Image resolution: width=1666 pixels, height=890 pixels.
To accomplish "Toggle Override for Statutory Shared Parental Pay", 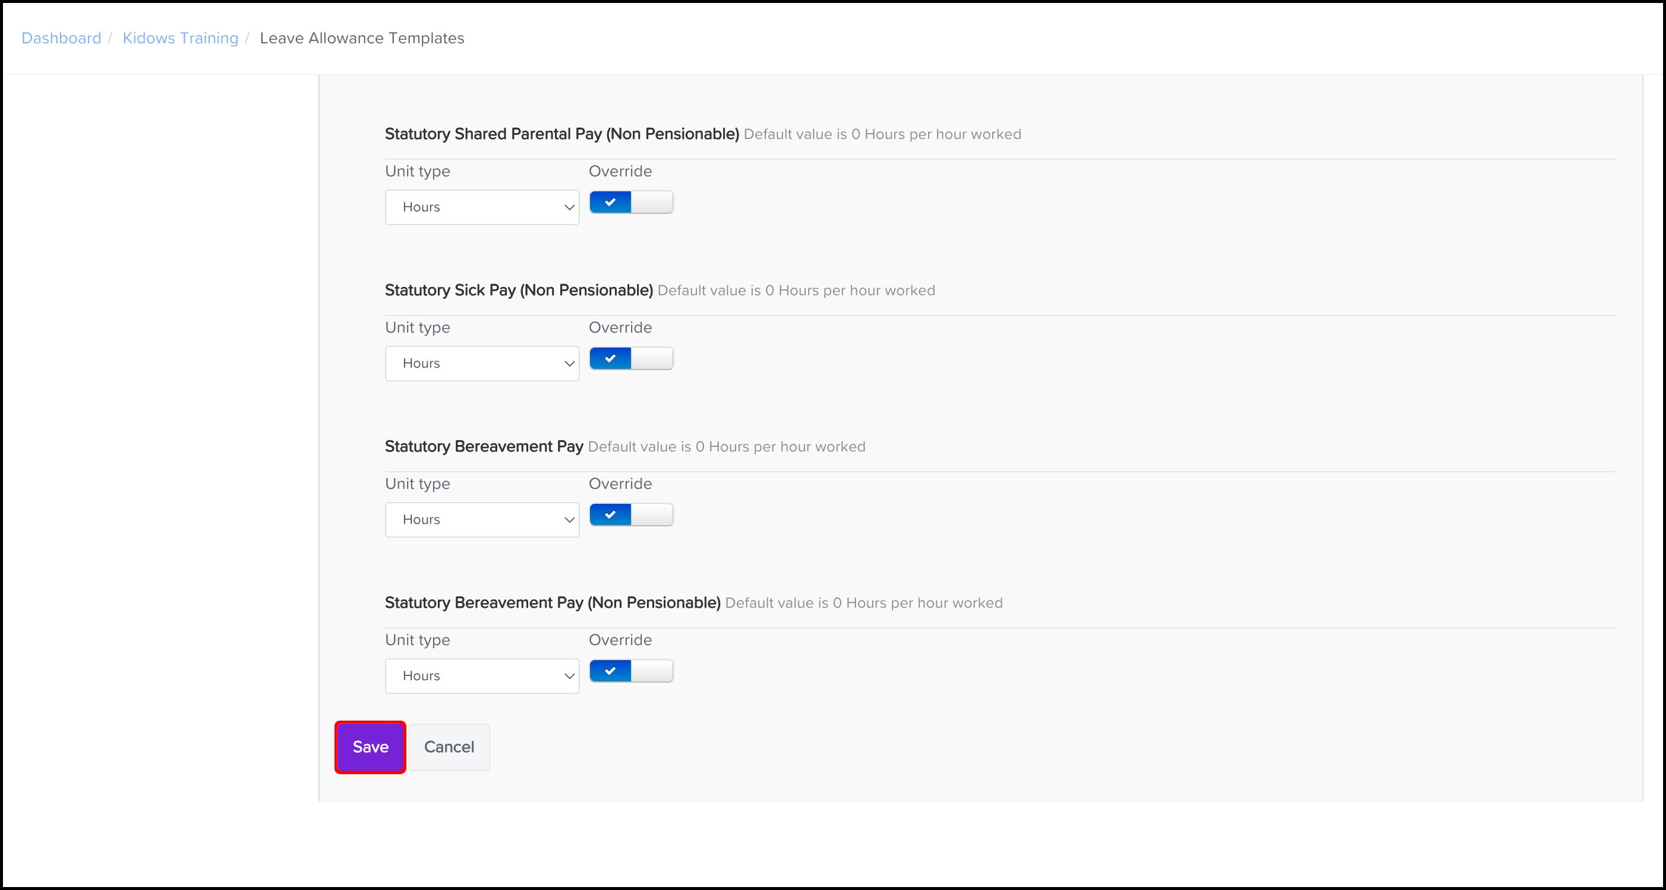I will pos(631,203).
